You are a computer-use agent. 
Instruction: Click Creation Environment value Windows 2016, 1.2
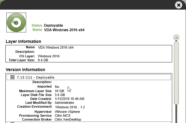tap(70, 107)
